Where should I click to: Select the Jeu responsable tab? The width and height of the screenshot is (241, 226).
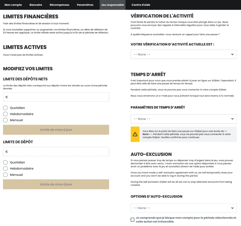(112, 5)
